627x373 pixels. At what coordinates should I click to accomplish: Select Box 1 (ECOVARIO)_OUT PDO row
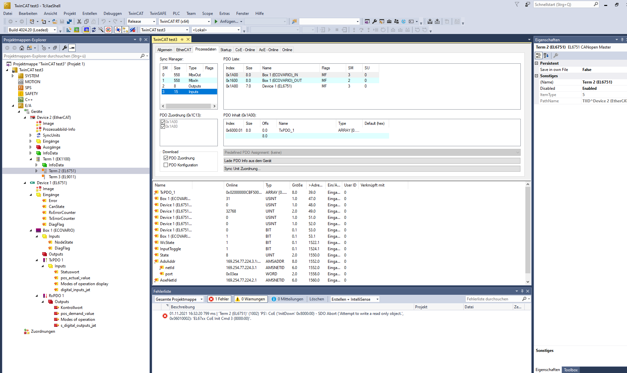[302, 81]
